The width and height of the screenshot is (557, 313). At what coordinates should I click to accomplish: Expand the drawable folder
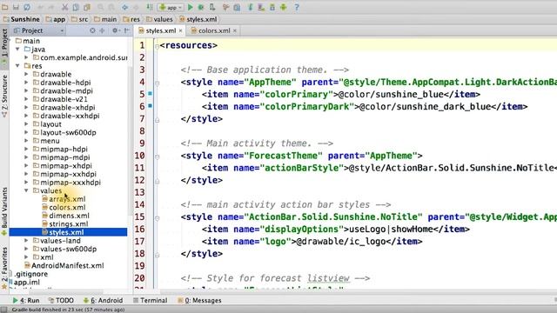(x=26, y=74)
